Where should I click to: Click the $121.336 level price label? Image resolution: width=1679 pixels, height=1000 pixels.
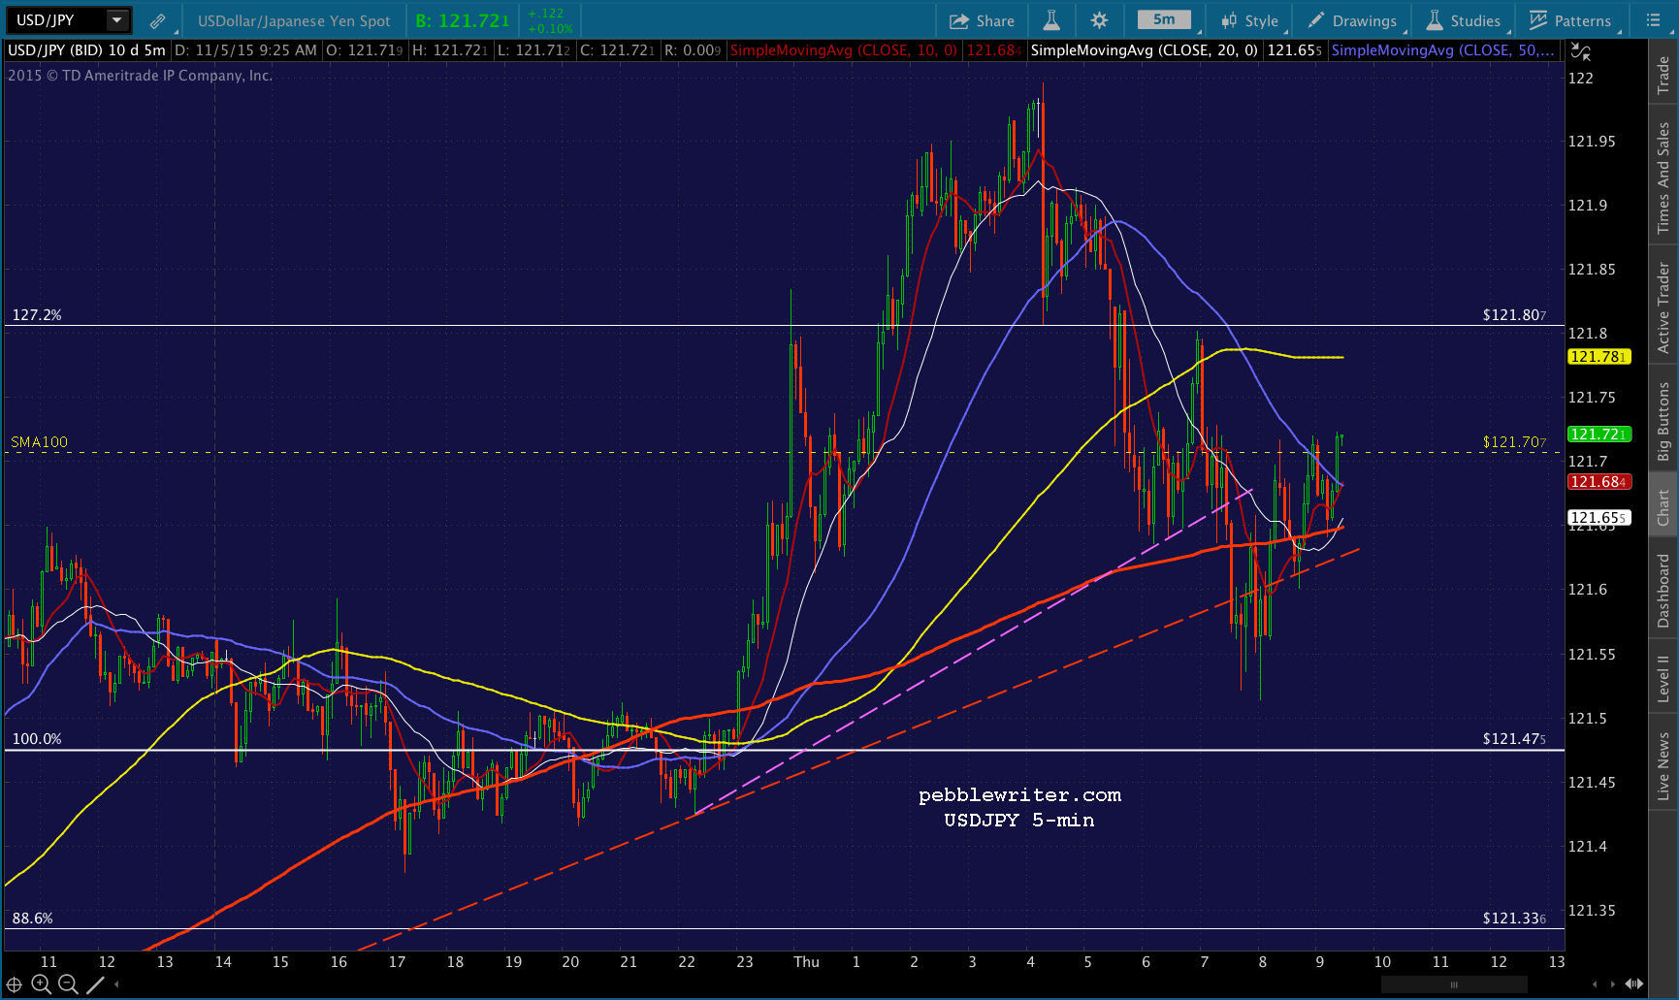point(1514,919)
